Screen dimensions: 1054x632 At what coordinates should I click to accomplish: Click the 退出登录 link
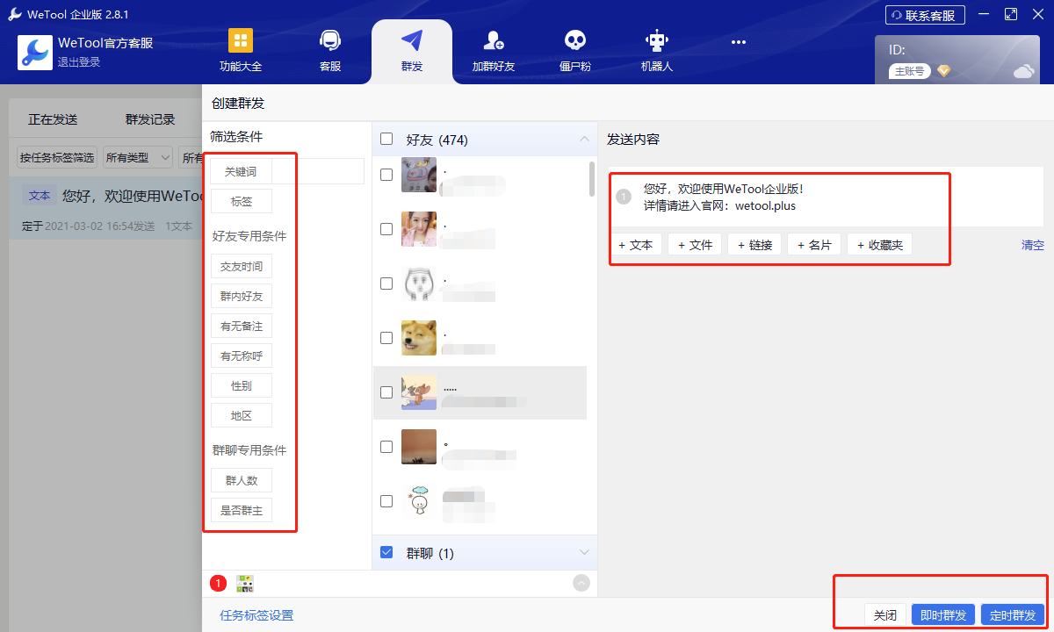(x=79, y=62)
